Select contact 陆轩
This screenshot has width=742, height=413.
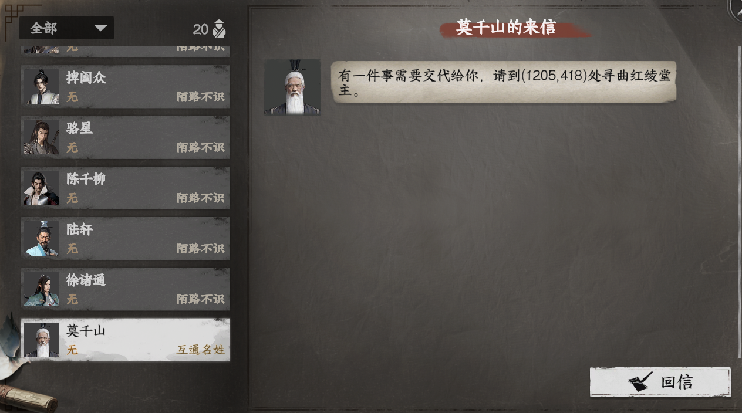coord(126,239)
